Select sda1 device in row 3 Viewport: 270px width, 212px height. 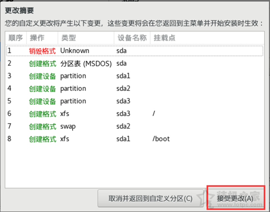point(123,76)
